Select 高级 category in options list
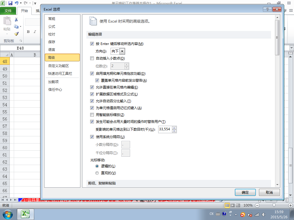 click(x=62, y=57)
